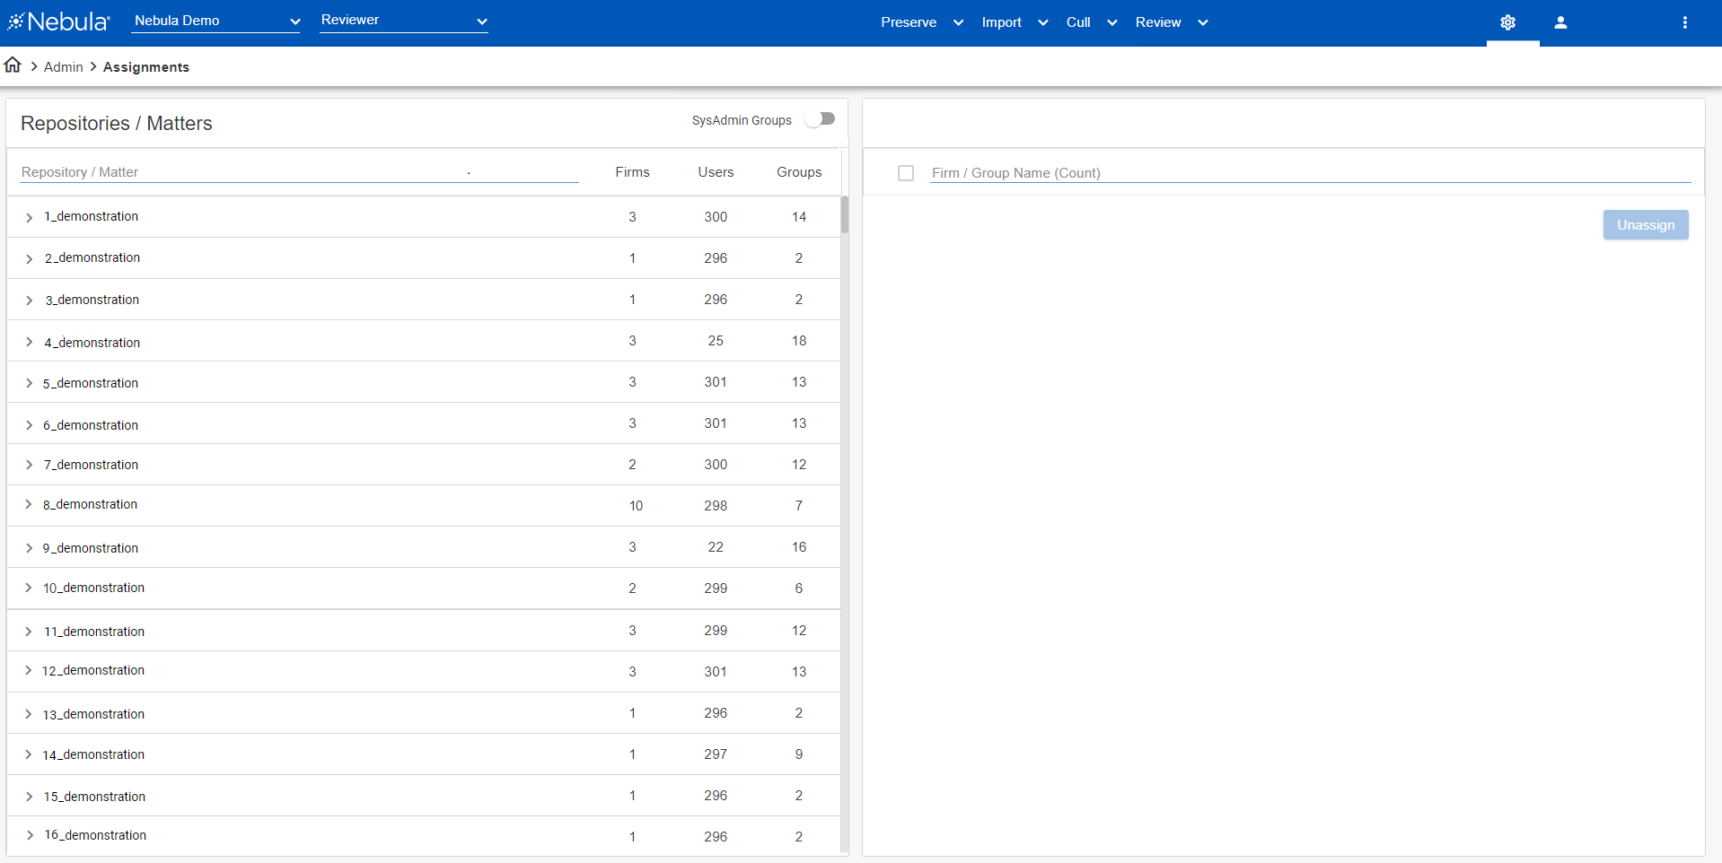Check the Firm / Group Name select-all checkbox
Image resolution: width=1722 pixels, height=863 pixels.
[906, 173]
